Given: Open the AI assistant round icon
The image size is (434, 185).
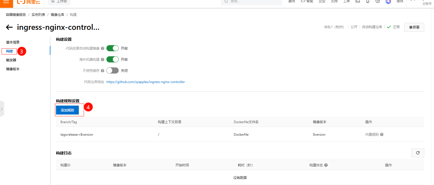Looking at the screenshot, I should (x=388, y=1).
